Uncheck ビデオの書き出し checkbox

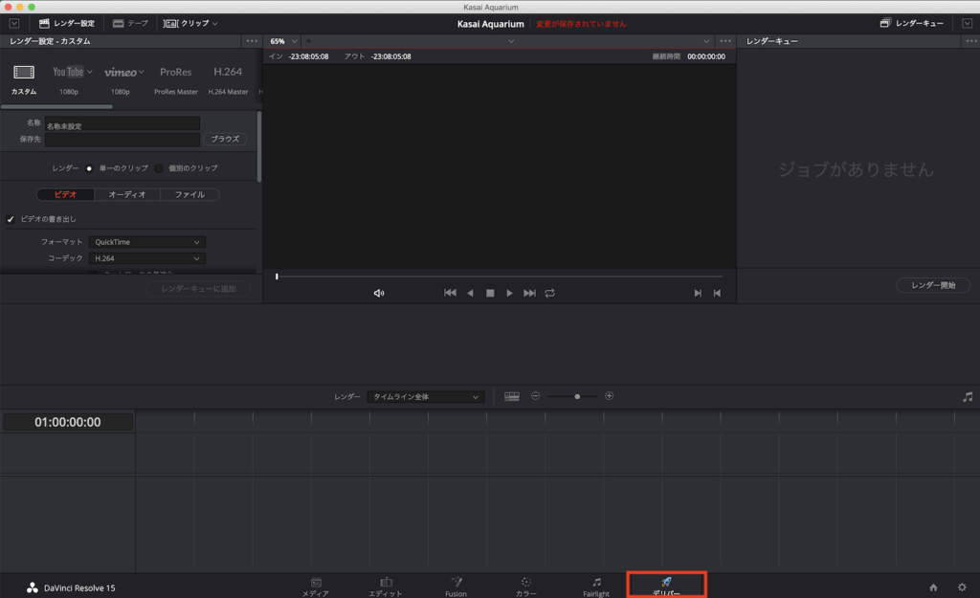[x=11, y=219]
